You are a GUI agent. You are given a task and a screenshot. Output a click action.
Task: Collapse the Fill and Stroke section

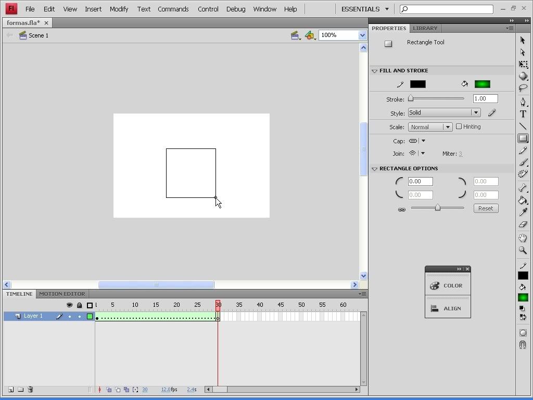374,71
